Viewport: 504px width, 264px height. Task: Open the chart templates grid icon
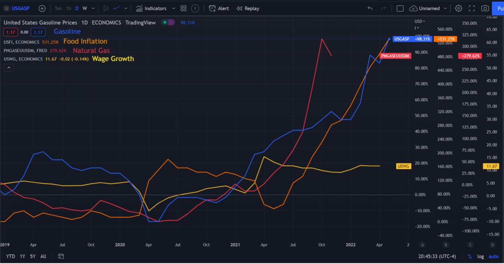pos(183,8)
